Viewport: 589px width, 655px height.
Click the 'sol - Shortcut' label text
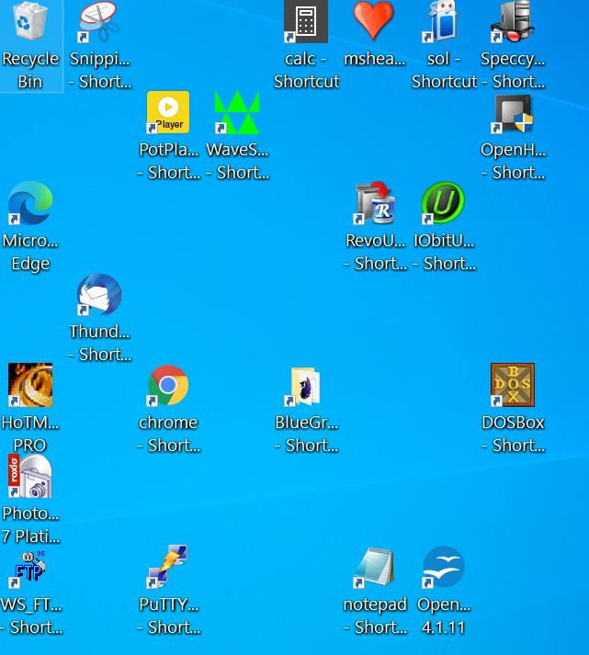[444, 70]
